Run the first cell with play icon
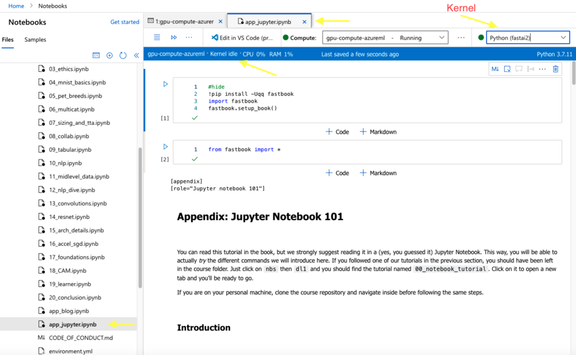The image size is (576, 355). pos(166,84)
